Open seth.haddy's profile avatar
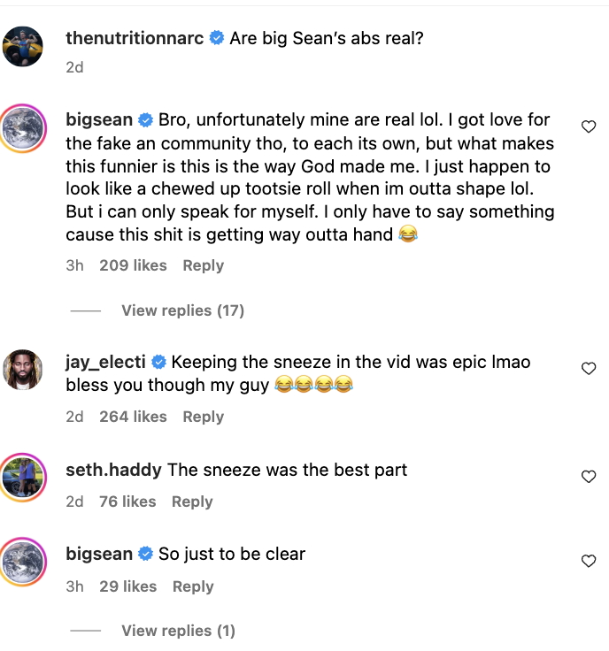The height and width of the screenshot is (651, 609). point(24,478)
